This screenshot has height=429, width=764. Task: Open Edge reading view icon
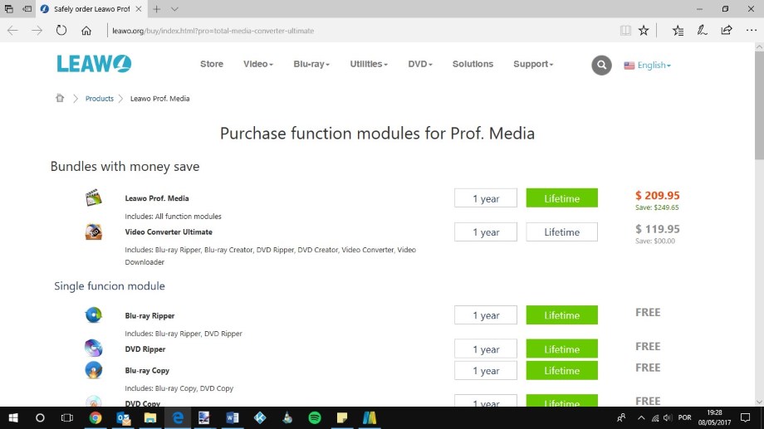click(625, 31)
